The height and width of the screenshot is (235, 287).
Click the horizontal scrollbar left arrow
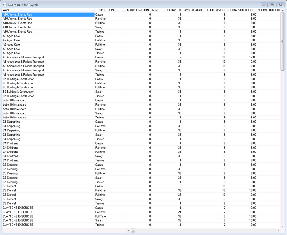[x=128, y=230]
